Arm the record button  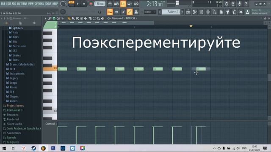91,4
